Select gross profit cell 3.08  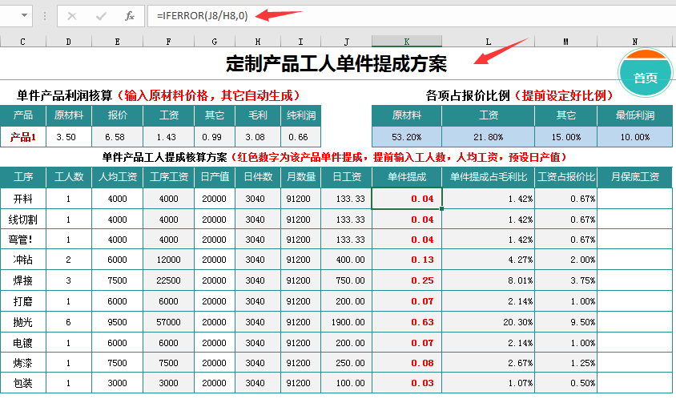(258, 137)
